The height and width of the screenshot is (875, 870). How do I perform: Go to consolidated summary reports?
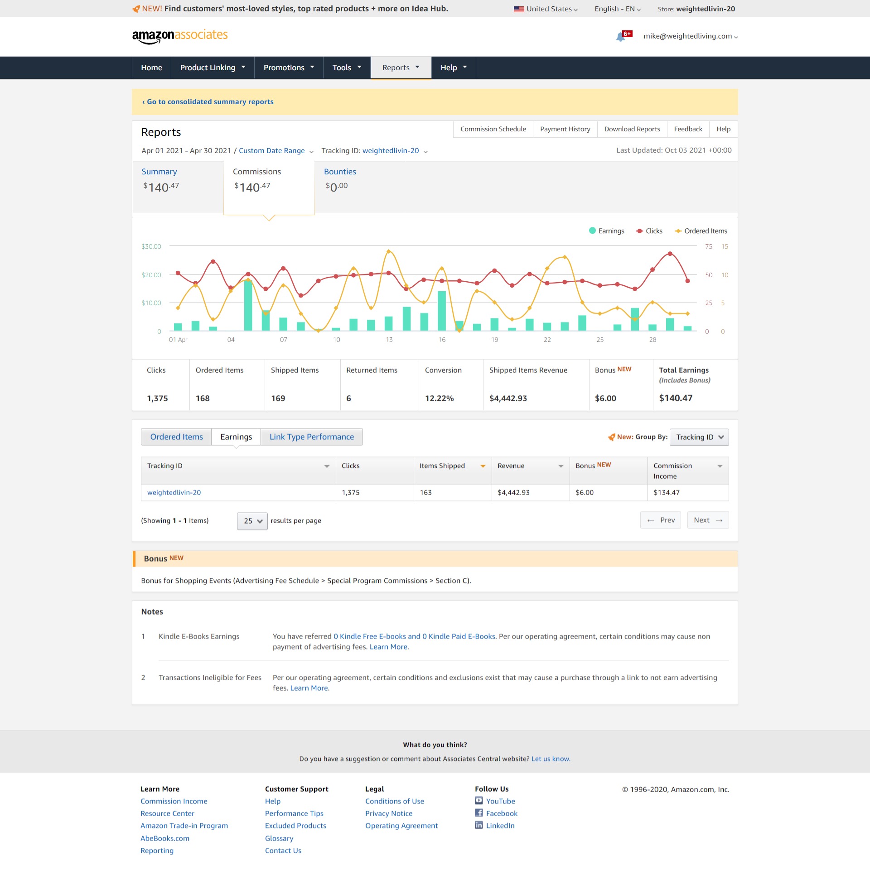(208, 102)
